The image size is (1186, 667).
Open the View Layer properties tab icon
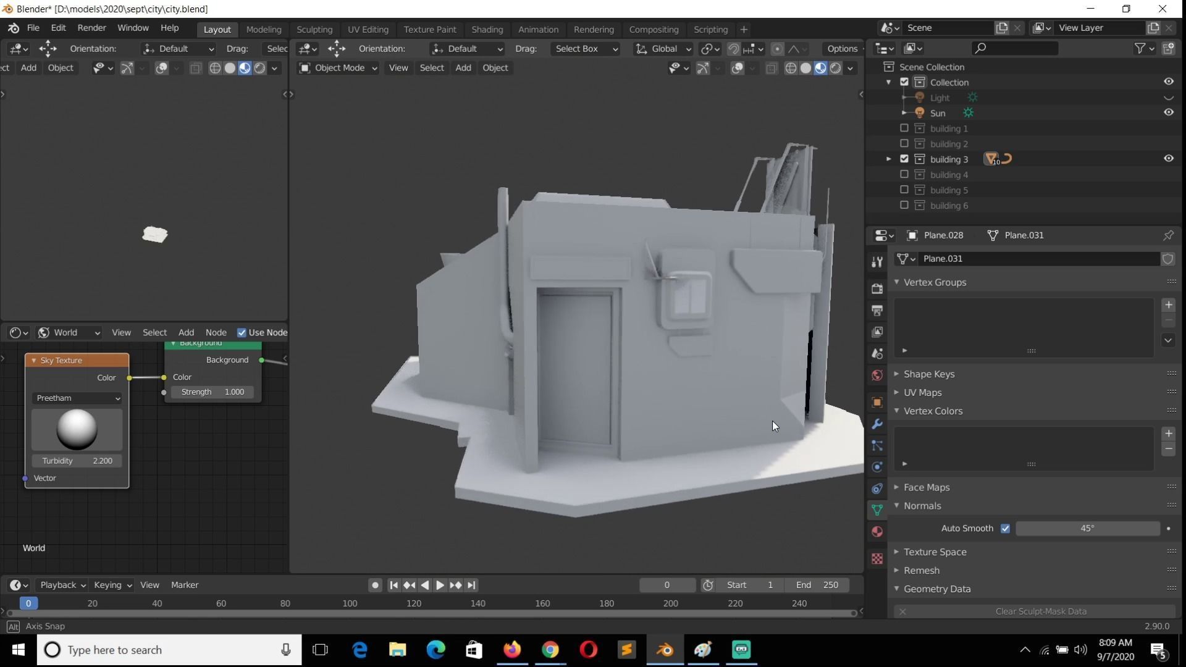(x=877, y=332)
